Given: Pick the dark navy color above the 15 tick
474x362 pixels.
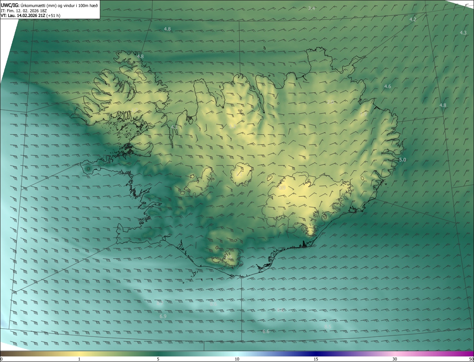Looking at the screenshot, I should [x=316, y=353].
